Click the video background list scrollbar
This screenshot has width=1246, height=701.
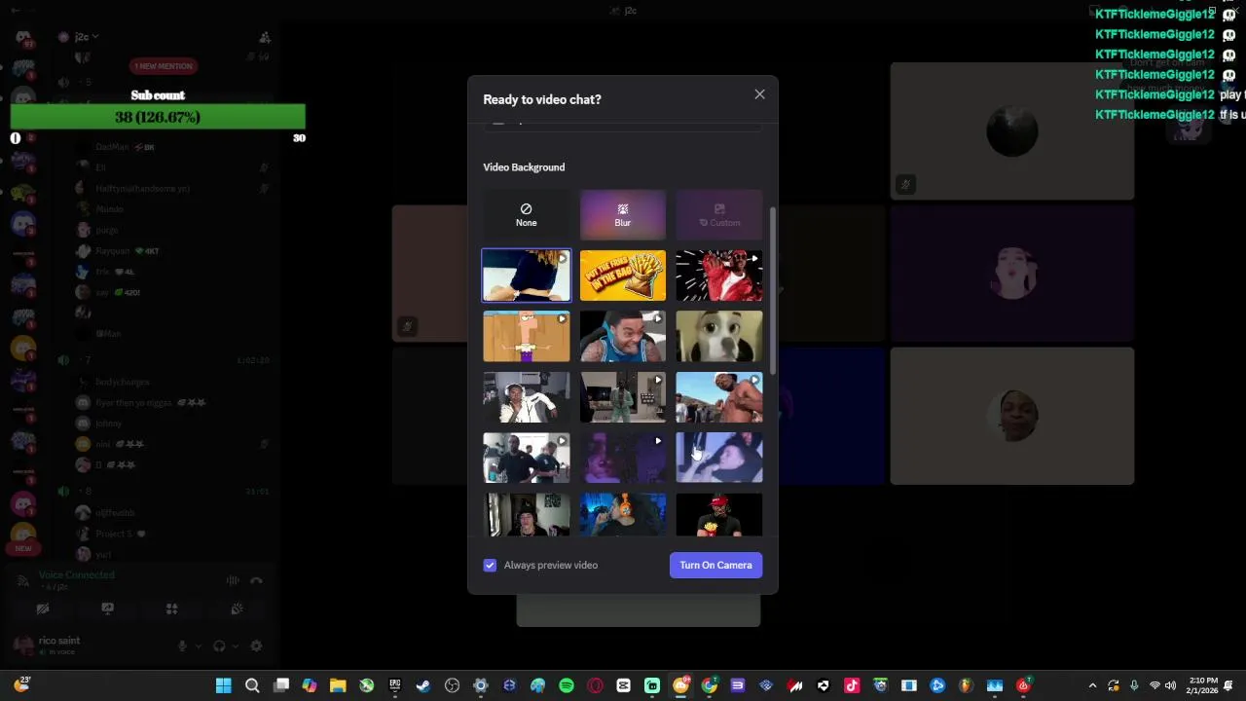tap(773, 289)
